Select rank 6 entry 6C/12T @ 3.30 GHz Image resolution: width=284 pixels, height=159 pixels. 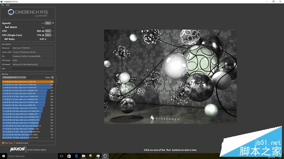click(x=28, y=96)
